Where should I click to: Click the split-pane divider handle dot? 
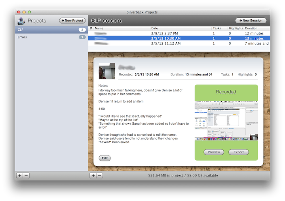click(179, 51)
